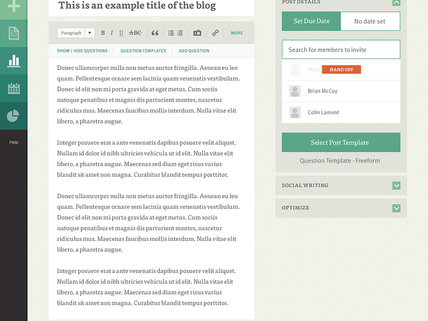Open the documents page from the sidebar
The width and height of the screenshot is (428, 321).
click(13, 32)
